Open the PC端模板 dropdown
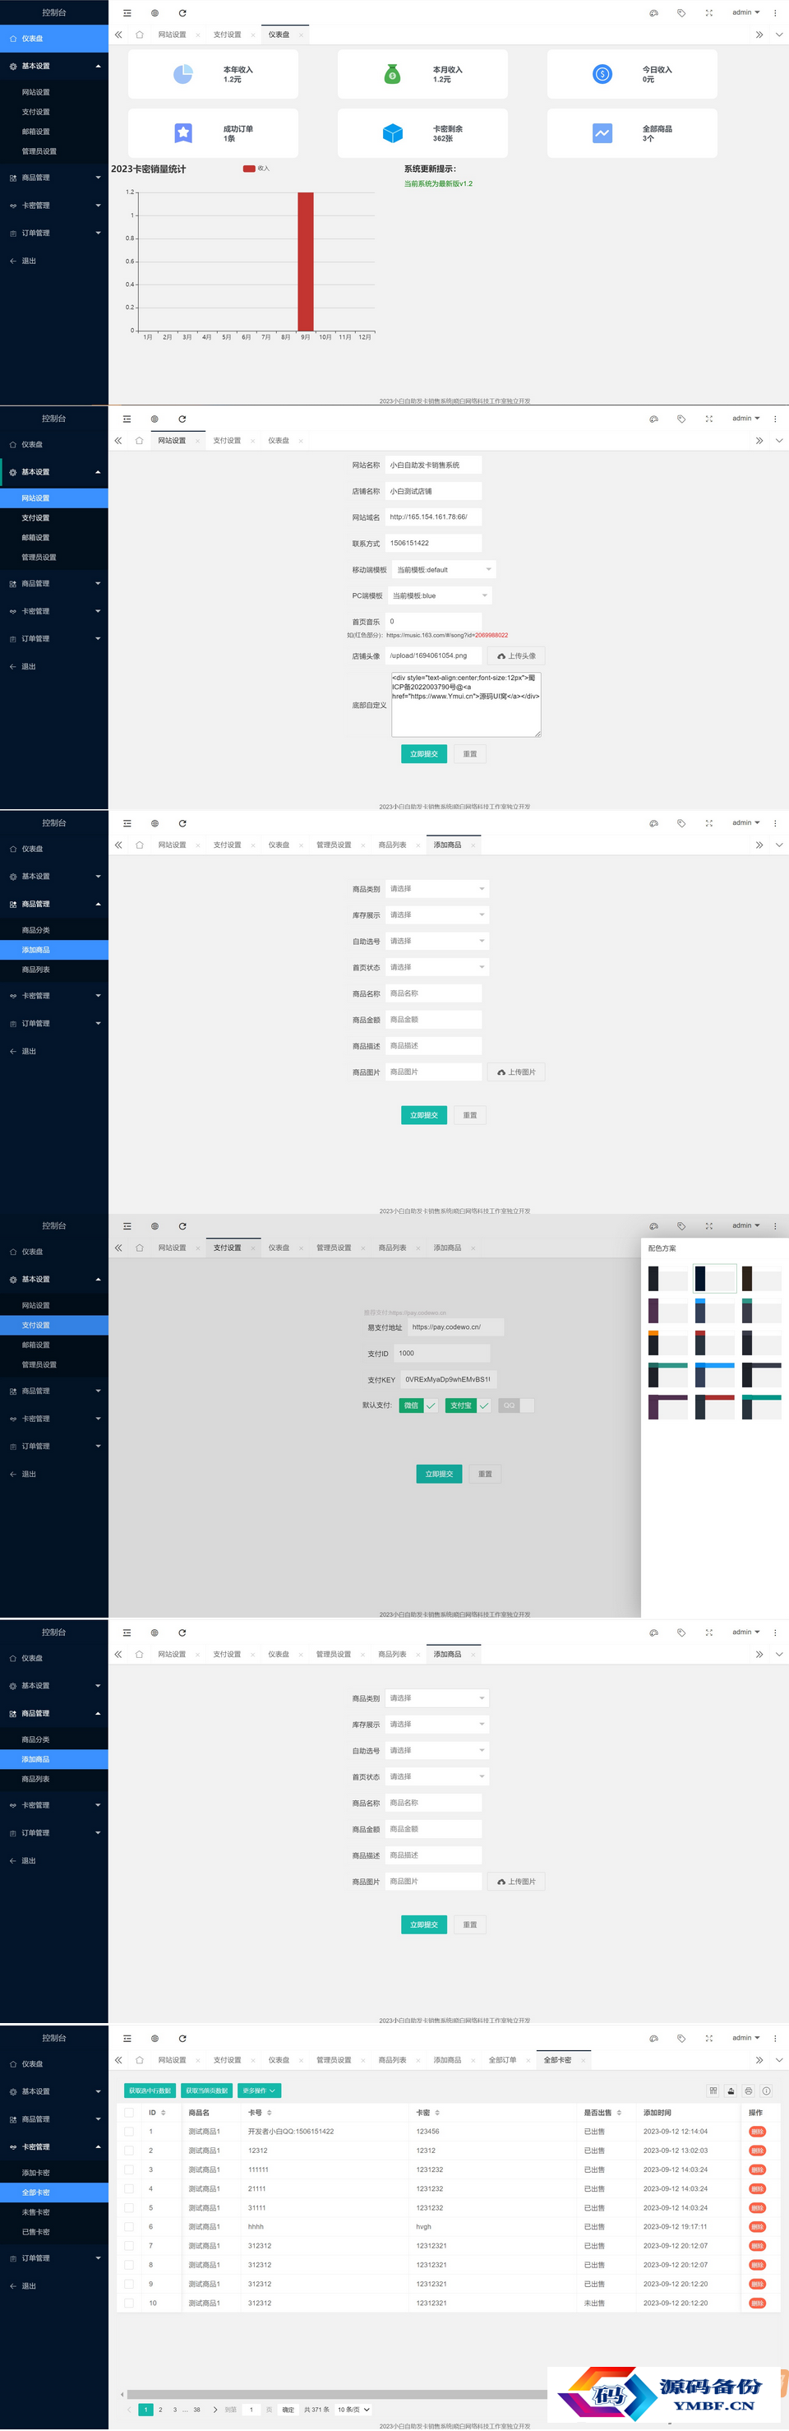This screenshot has width=789, height=2431. (x=439, y=595)
